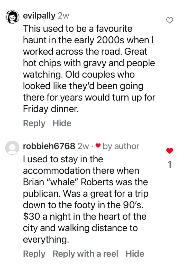This screenshot has width=182, height=264.
Task: Tap the small red heart before 'by author'
Action: [x=98, y=146]
